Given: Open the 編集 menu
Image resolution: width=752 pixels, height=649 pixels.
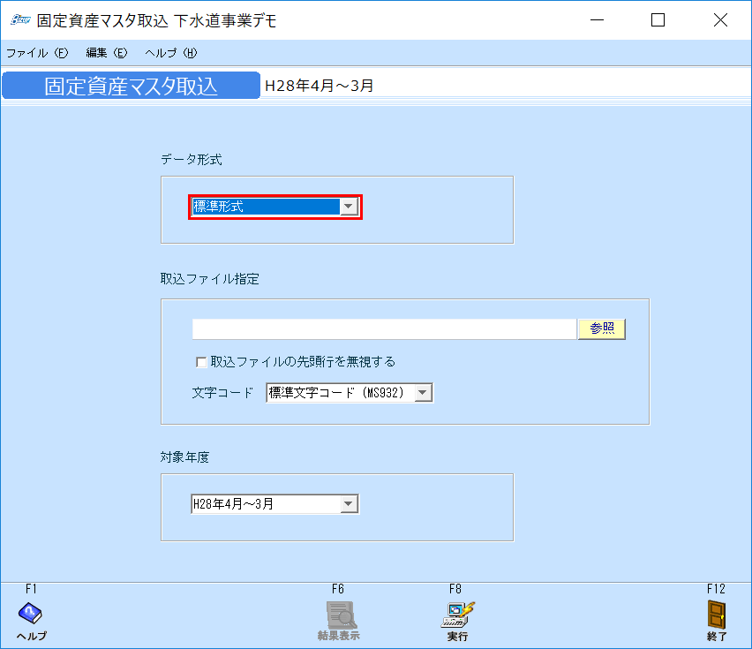Looking at the screenshot, I should pyautogui.click(x=104, y=53).
